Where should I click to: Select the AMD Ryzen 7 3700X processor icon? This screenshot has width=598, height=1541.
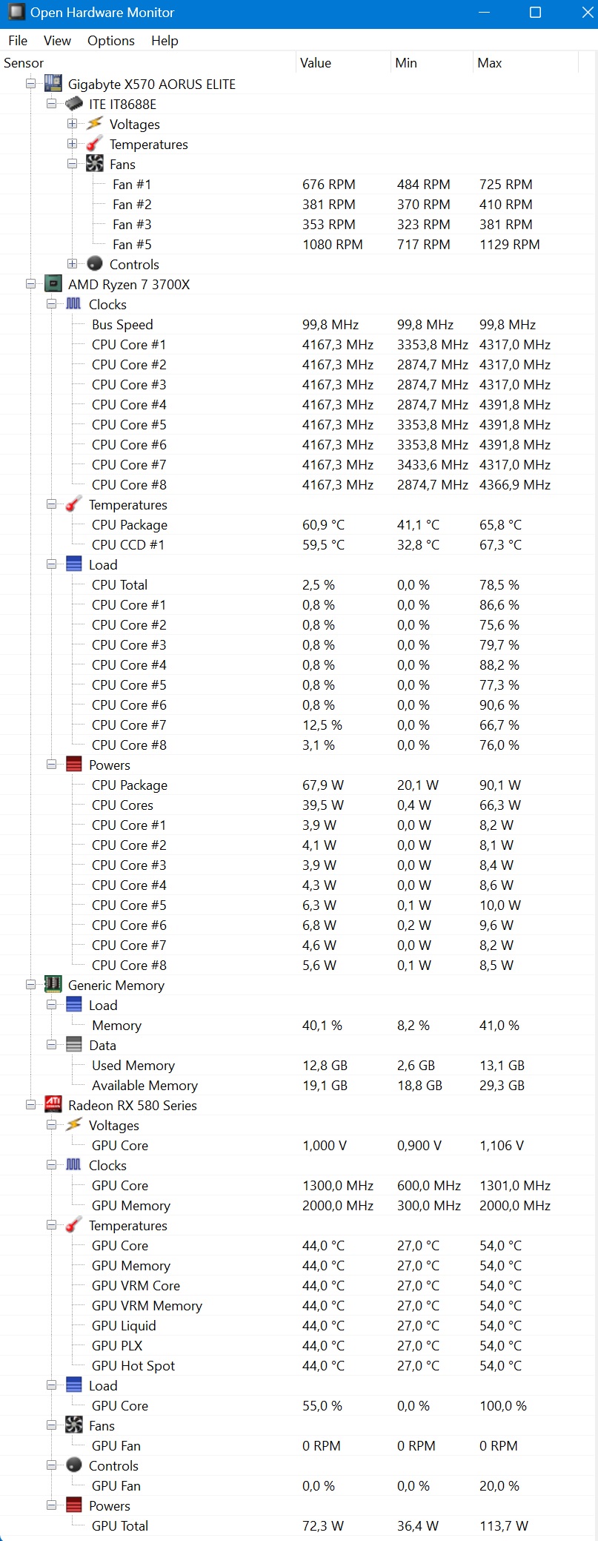(x=53, y=284)
